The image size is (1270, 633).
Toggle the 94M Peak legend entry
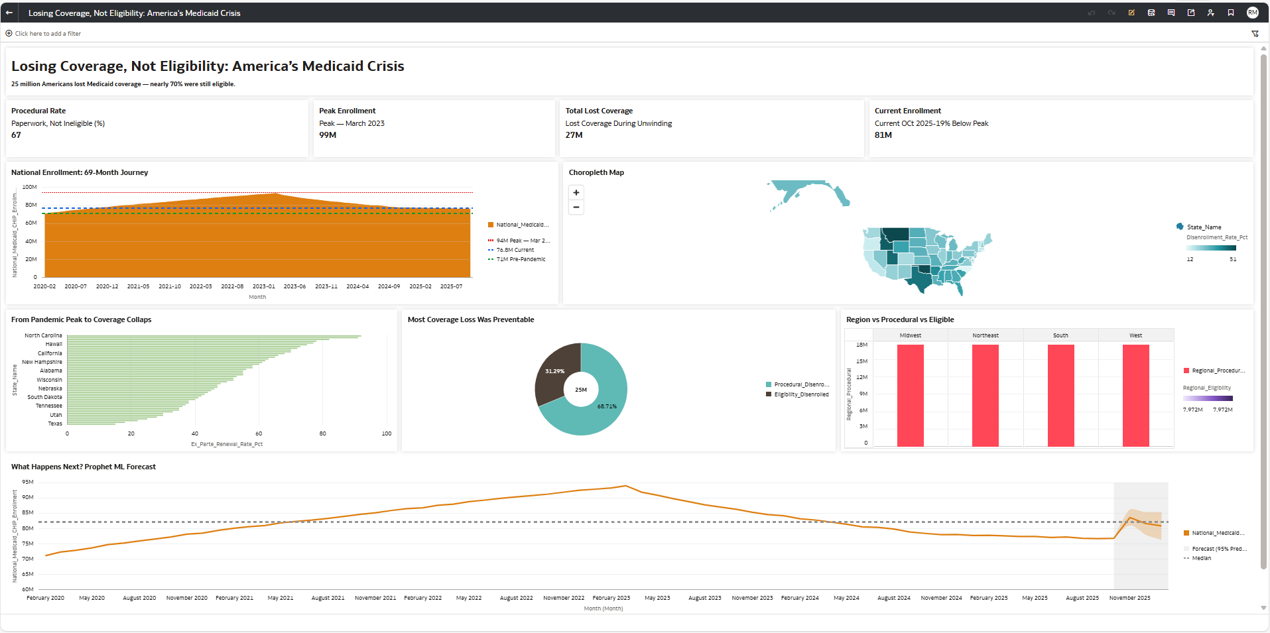[x=519, y=241]
